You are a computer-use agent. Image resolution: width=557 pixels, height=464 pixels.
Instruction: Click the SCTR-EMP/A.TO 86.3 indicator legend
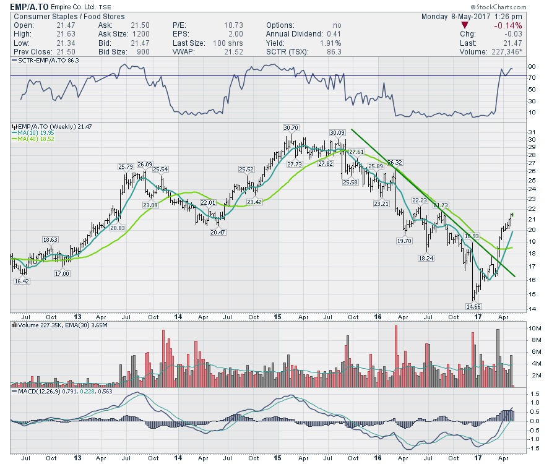pyautogui.click(x=45, y=61)
